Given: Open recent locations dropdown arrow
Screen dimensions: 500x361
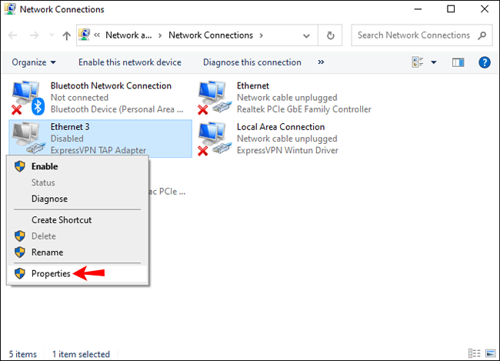Looking at the screenshot, I should pos(52,35).
